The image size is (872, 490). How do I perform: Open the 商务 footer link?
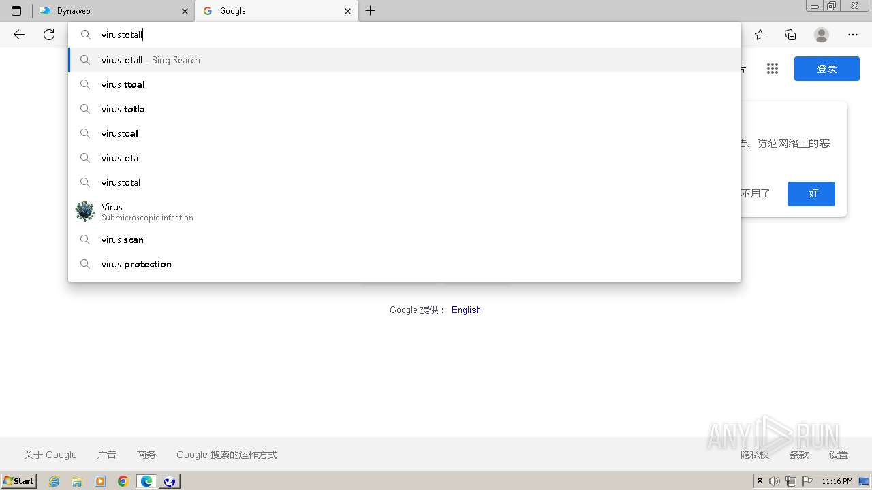pos(146,455)
